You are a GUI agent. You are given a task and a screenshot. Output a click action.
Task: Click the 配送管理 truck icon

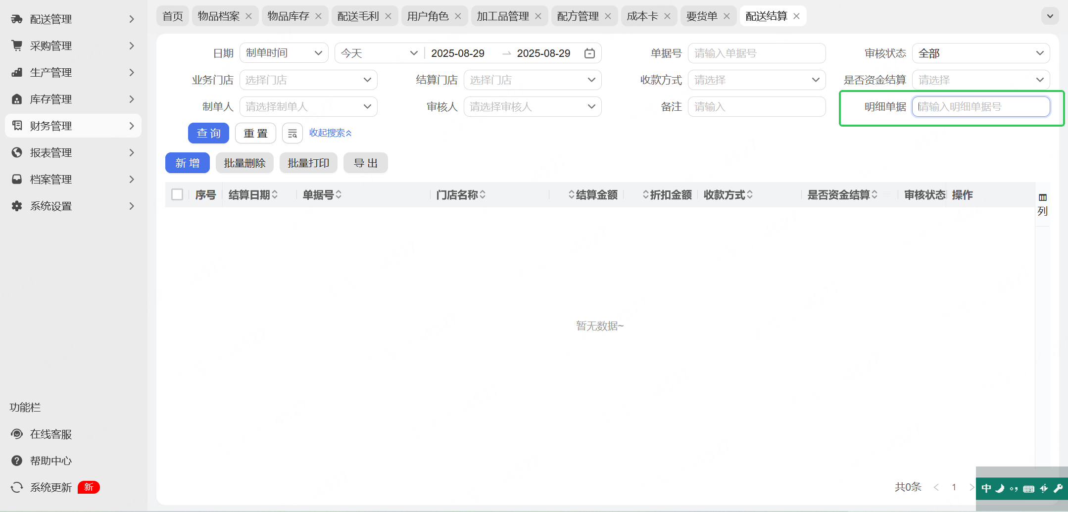tap(17, 19)
